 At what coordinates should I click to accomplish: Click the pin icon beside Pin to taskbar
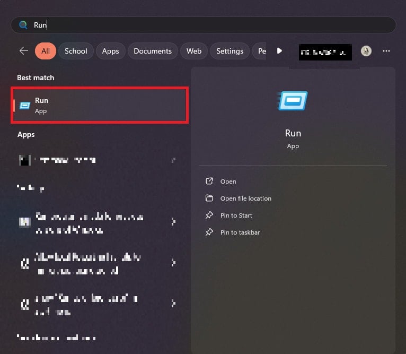(209, 232)
